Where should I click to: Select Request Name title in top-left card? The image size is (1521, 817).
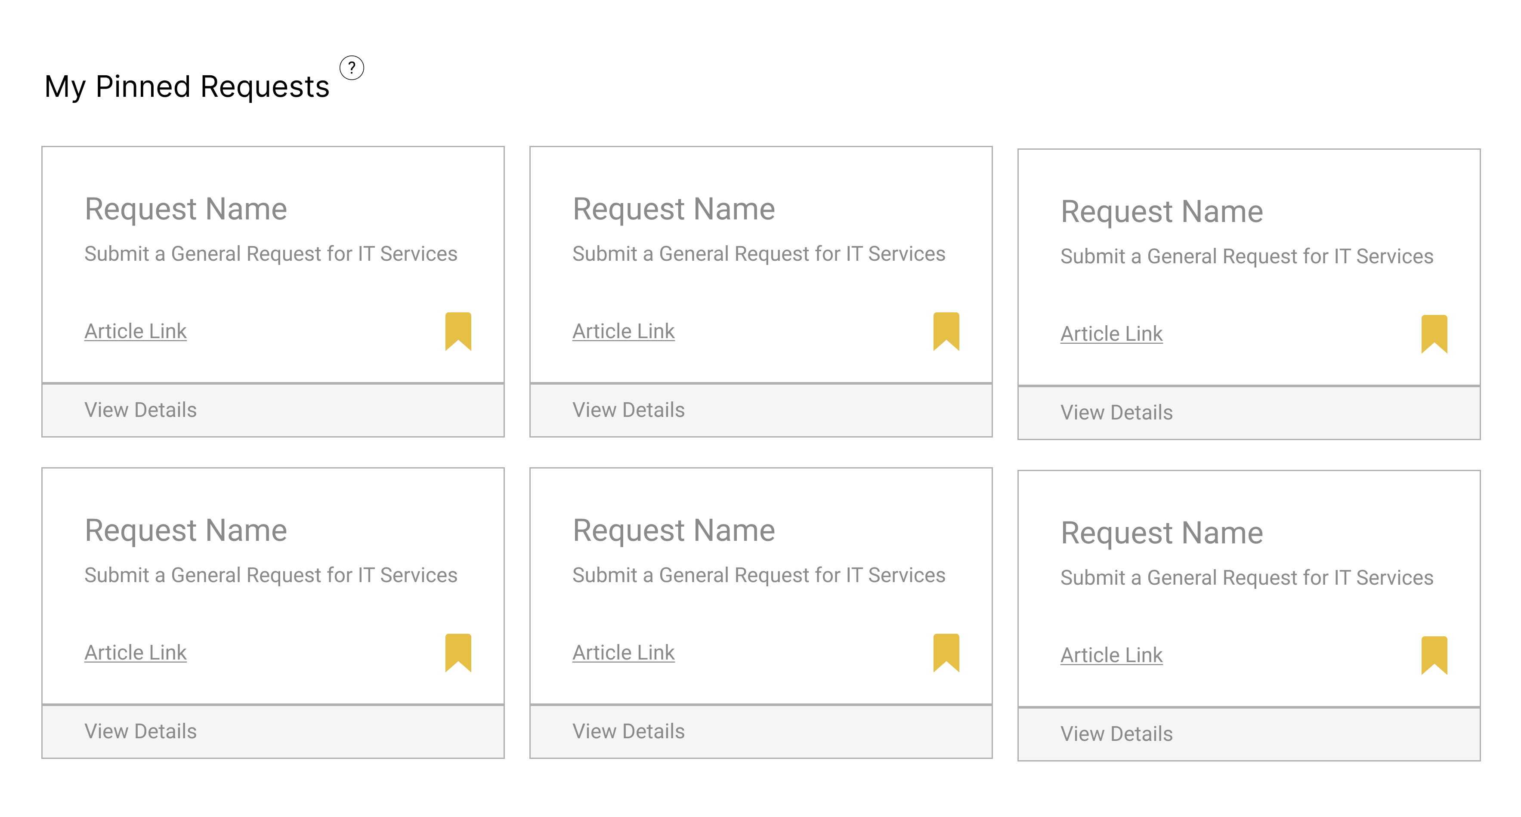[185, 210]
